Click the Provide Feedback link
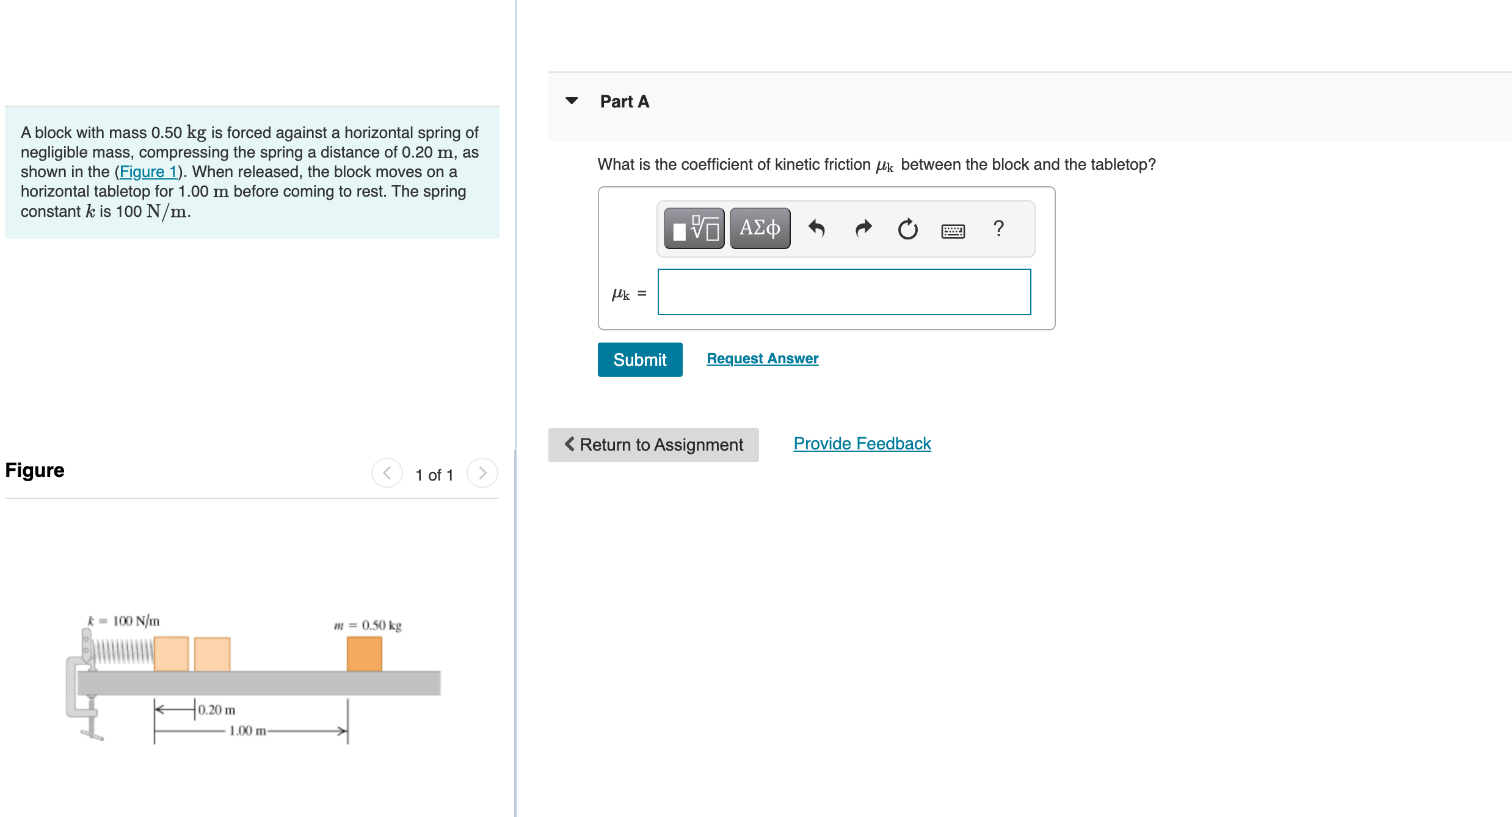The image size is (1512, 817). [x=861, y=443]
